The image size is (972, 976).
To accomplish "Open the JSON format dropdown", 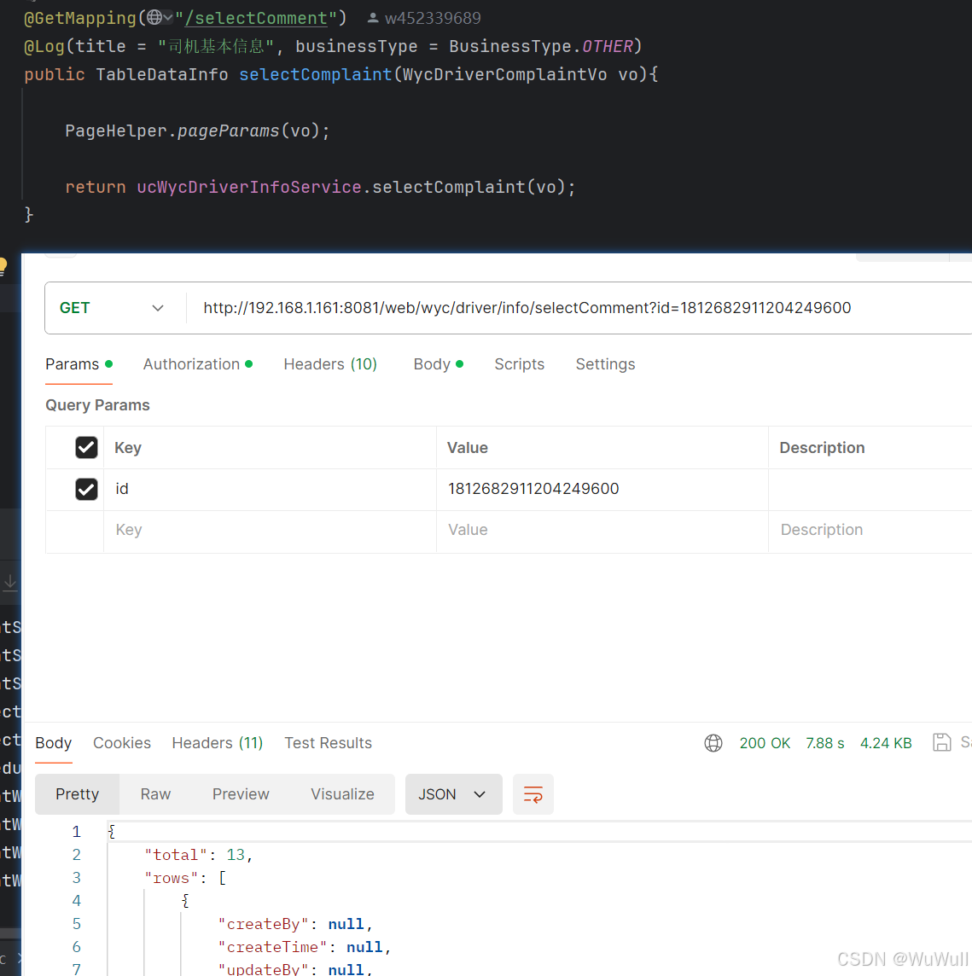I will [x=453, y=794].
